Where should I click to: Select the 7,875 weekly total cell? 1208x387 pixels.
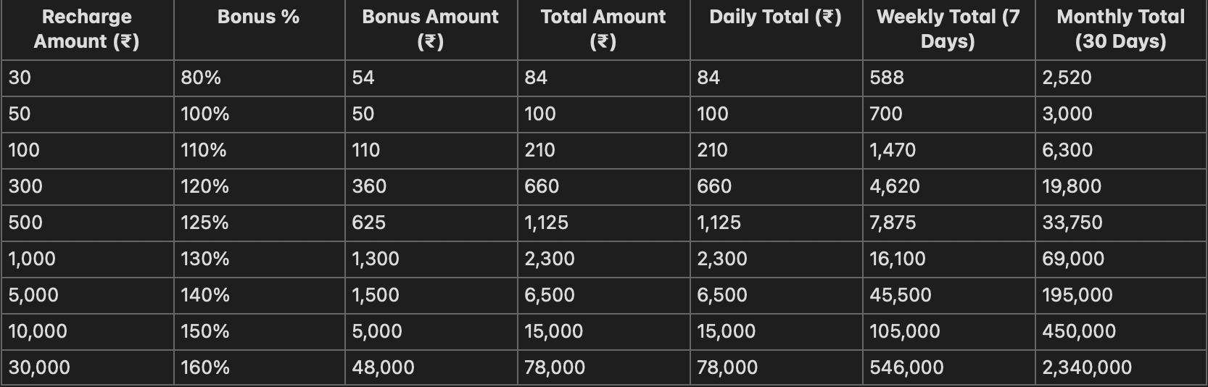pyautogui.click(x=893, y=222)
